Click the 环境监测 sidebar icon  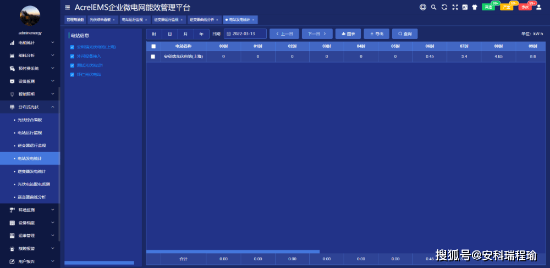tap(12, 210)
